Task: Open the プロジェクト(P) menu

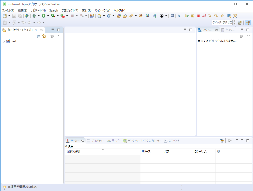Action: (70, 10)
